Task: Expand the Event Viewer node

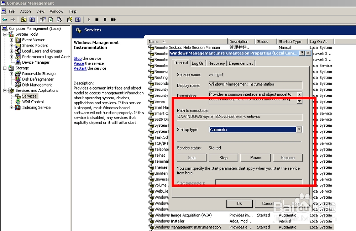Action: coord(11,40)
